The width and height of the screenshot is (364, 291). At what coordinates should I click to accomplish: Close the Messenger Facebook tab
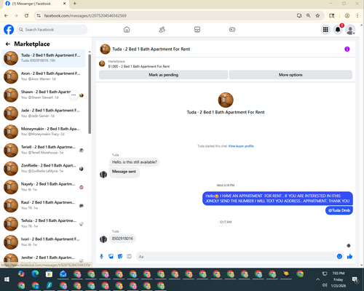point(65,4)
